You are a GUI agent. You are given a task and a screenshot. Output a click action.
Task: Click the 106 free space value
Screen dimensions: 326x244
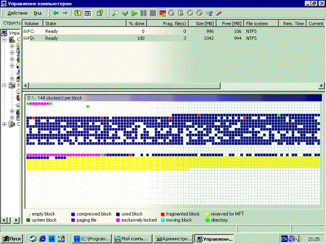237,31
